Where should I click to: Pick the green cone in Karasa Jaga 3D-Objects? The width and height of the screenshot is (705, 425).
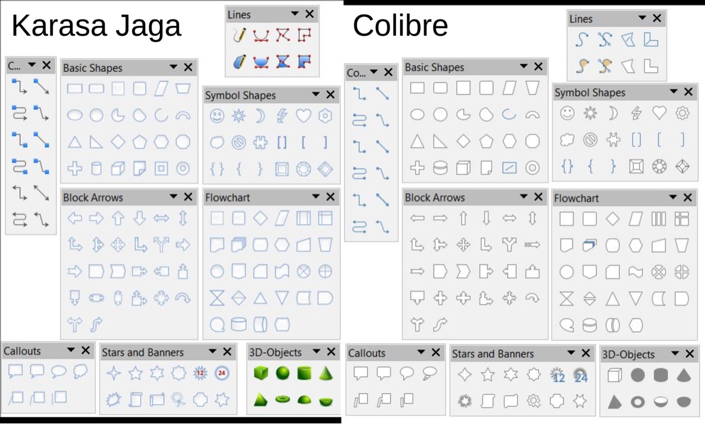point(326,373)
